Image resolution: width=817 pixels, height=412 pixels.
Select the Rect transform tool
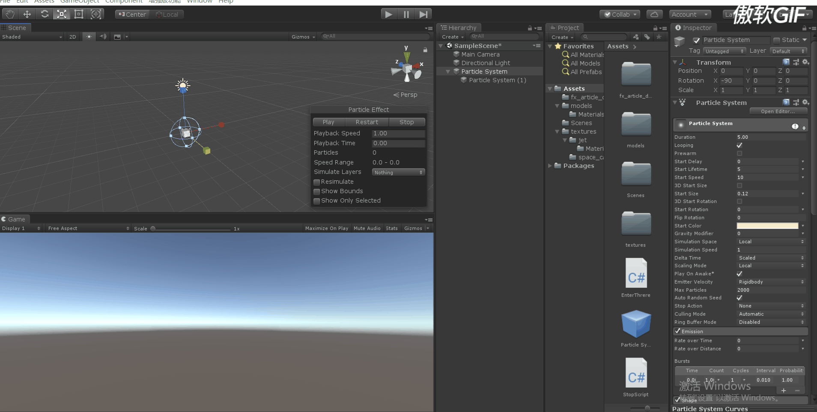[x=79, y=14]
